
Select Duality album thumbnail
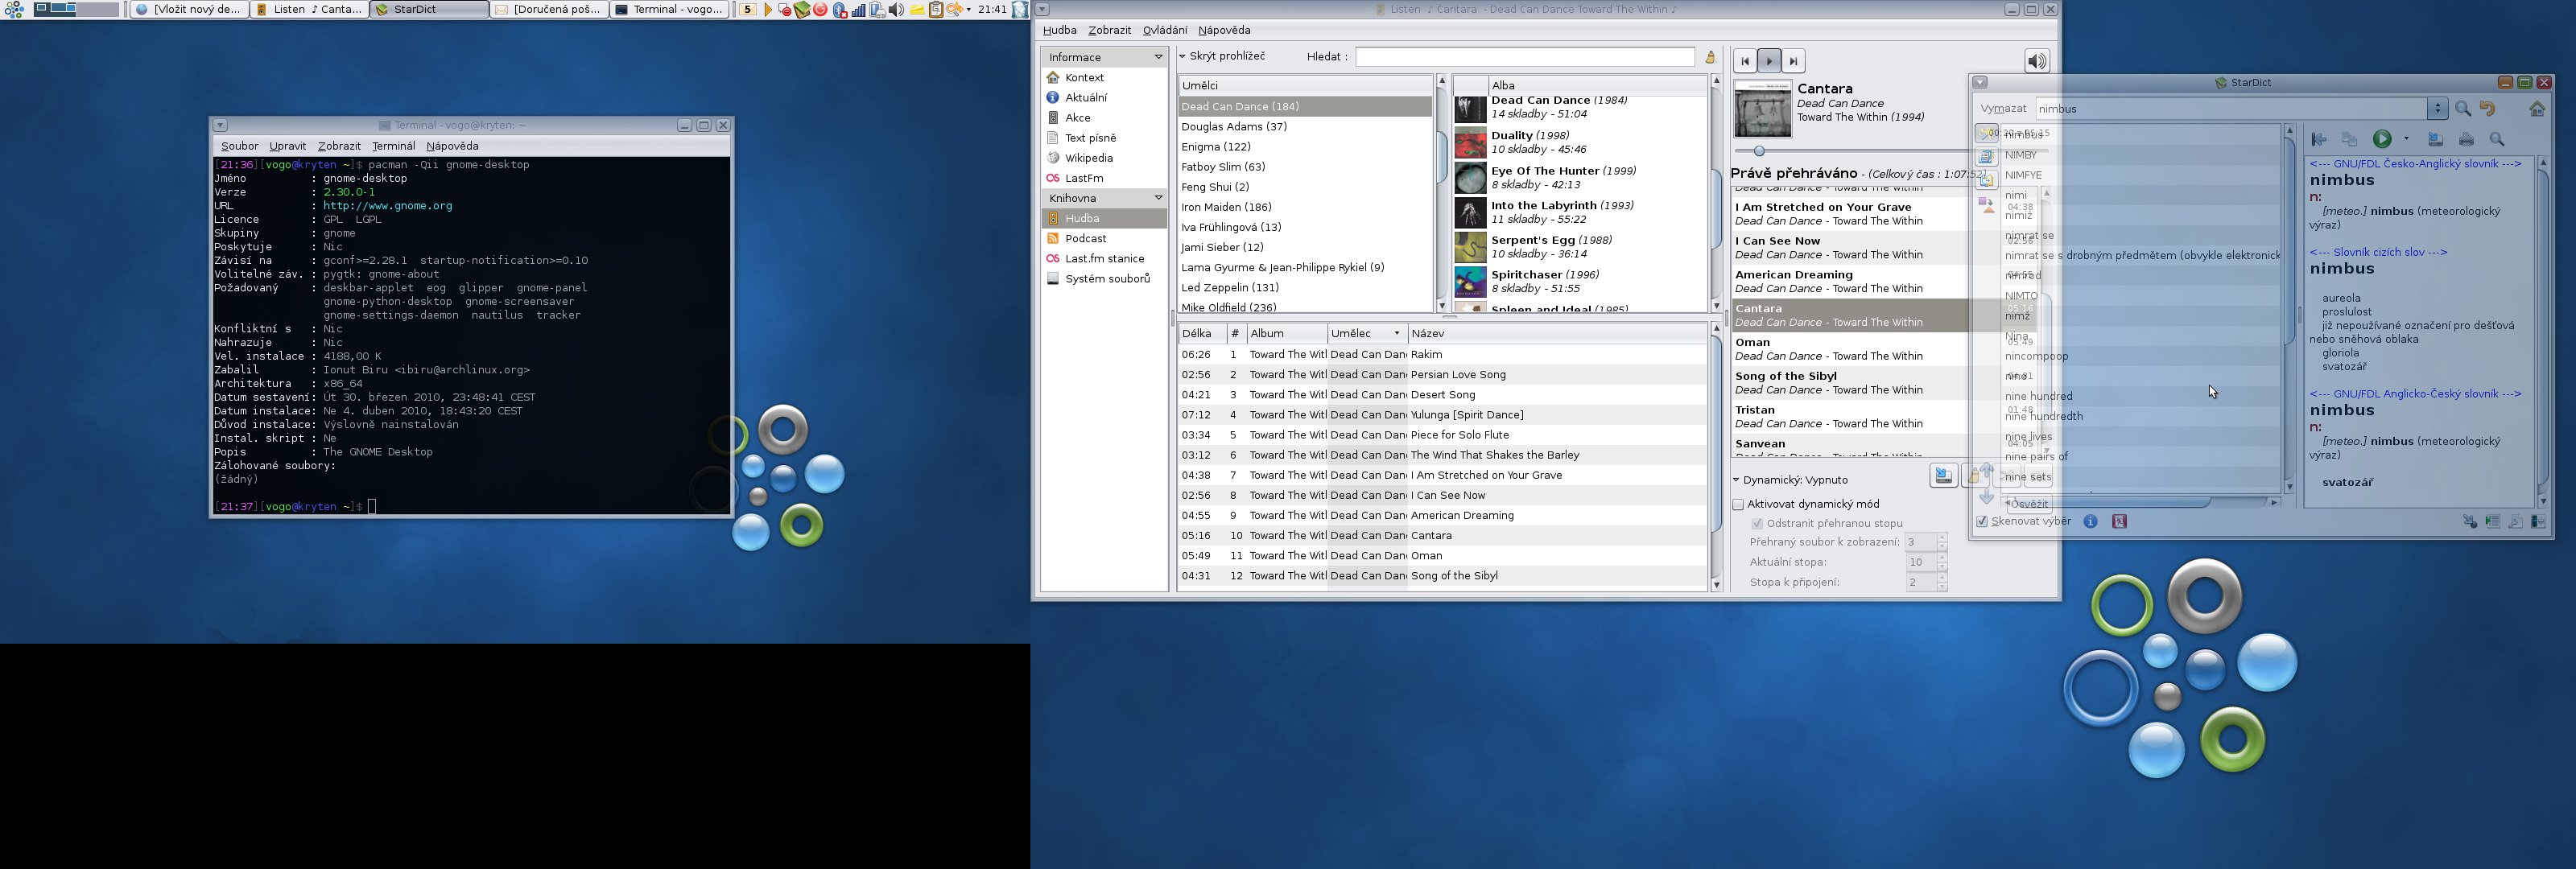tap(1470, 143)
